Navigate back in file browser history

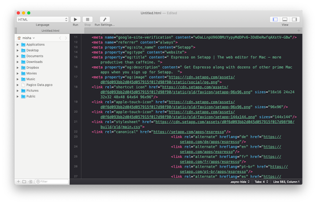(60, 38)
